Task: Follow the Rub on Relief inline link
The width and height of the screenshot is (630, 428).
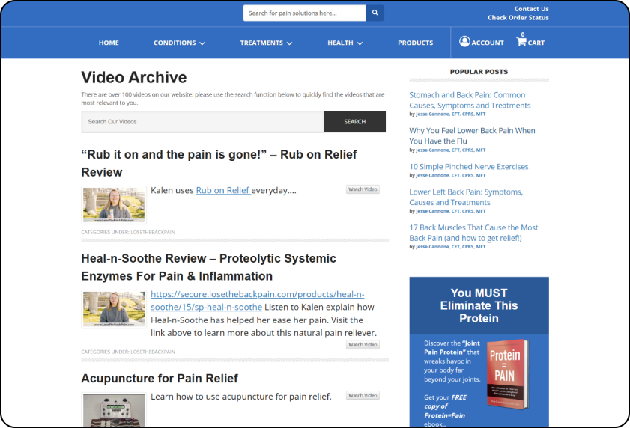Action: tap(223, 190)
